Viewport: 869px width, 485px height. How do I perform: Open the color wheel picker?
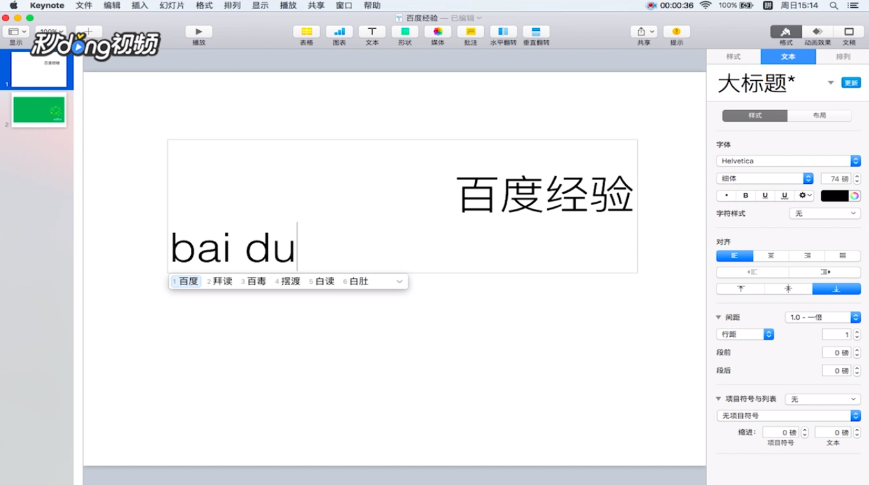click(x=854, y=196)
